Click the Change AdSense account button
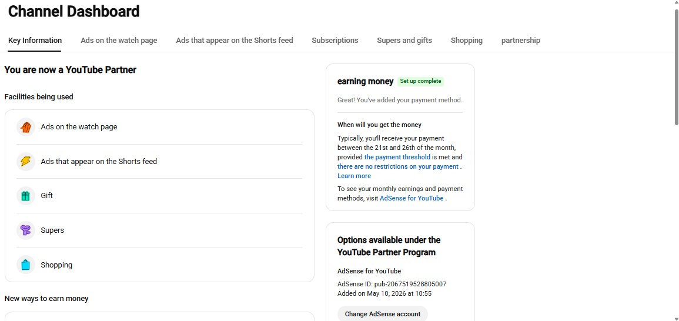 382,313
